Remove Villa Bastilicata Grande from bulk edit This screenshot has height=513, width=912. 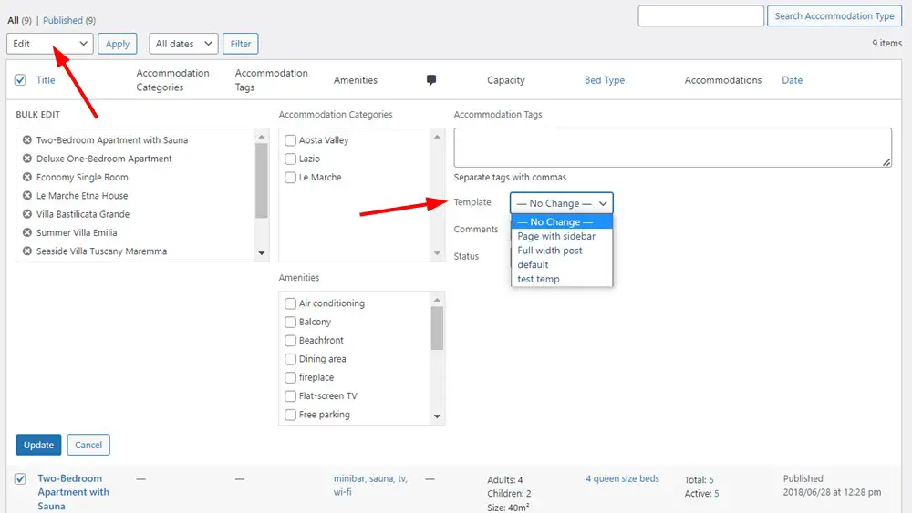26,214
